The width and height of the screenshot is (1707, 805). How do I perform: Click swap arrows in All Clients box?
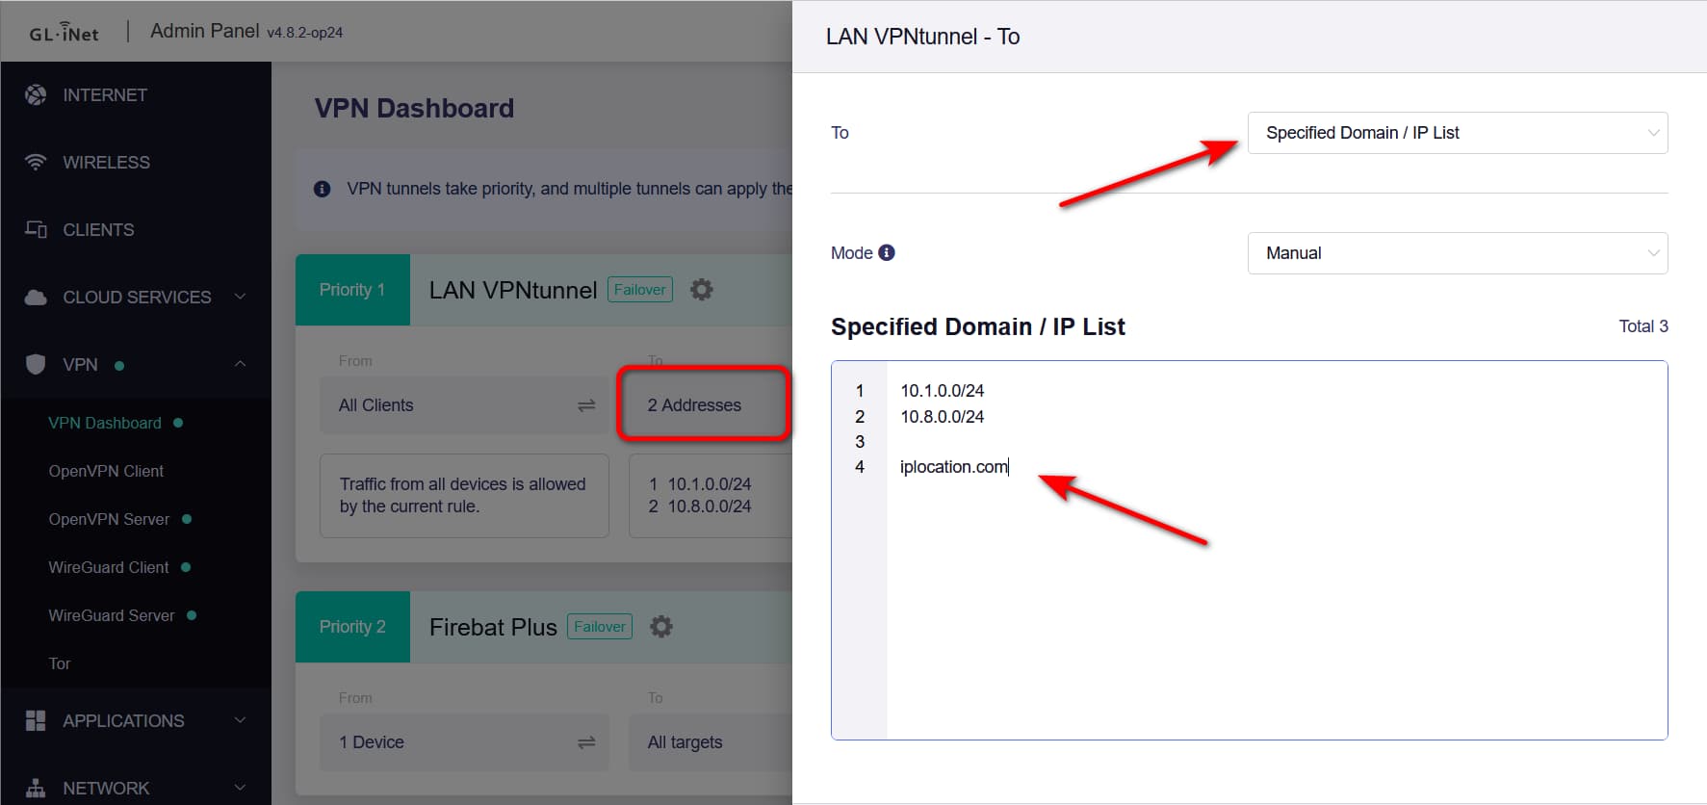pos(585,405)
